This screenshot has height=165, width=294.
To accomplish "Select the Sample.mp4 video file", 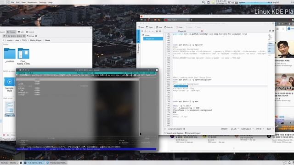I will click(9, 84).
